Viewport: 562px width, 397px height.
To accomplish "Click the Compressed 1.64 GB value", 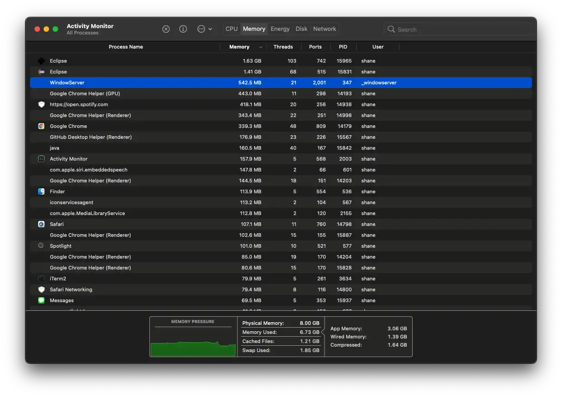I will click(397, 345).
